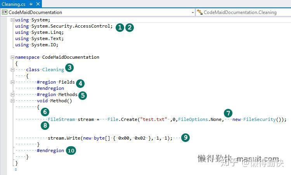Screen dimensions: 291x175
Task: Click the 'namespace' keyword
Action: 27,57
